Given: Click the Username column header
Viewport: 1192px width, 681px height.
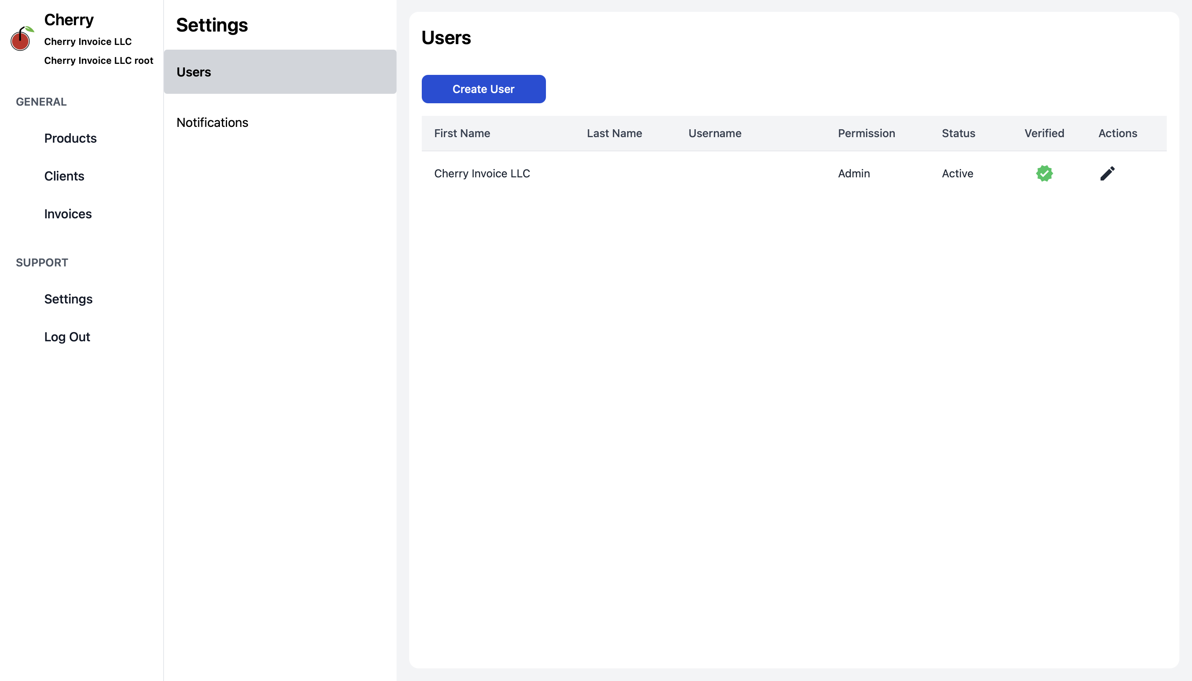Looking at the screenshot, I should pyautogui.click(x=714, y=133).
